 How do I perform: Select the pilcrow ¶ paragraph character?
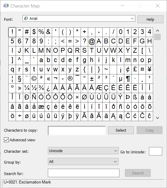pyautogui.click(x=128, y=79)
